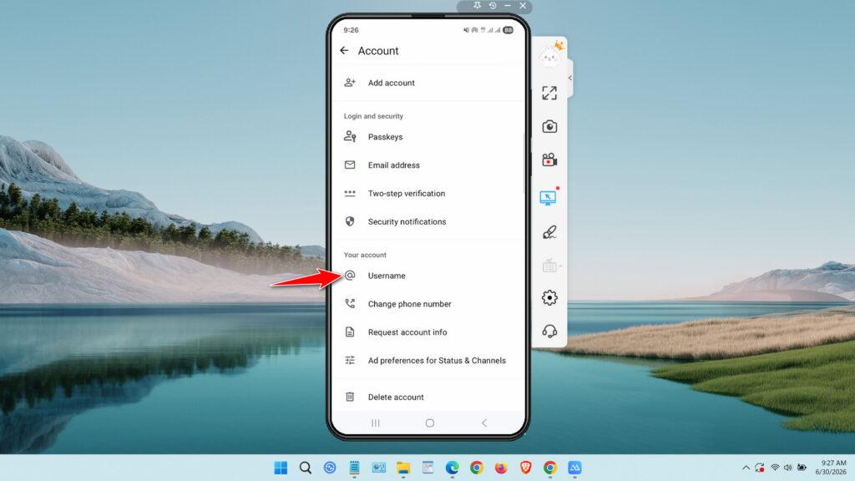Screen dimensions: 855x481
Task: Tap the Email address envelope icon
Action: point(350,165)
